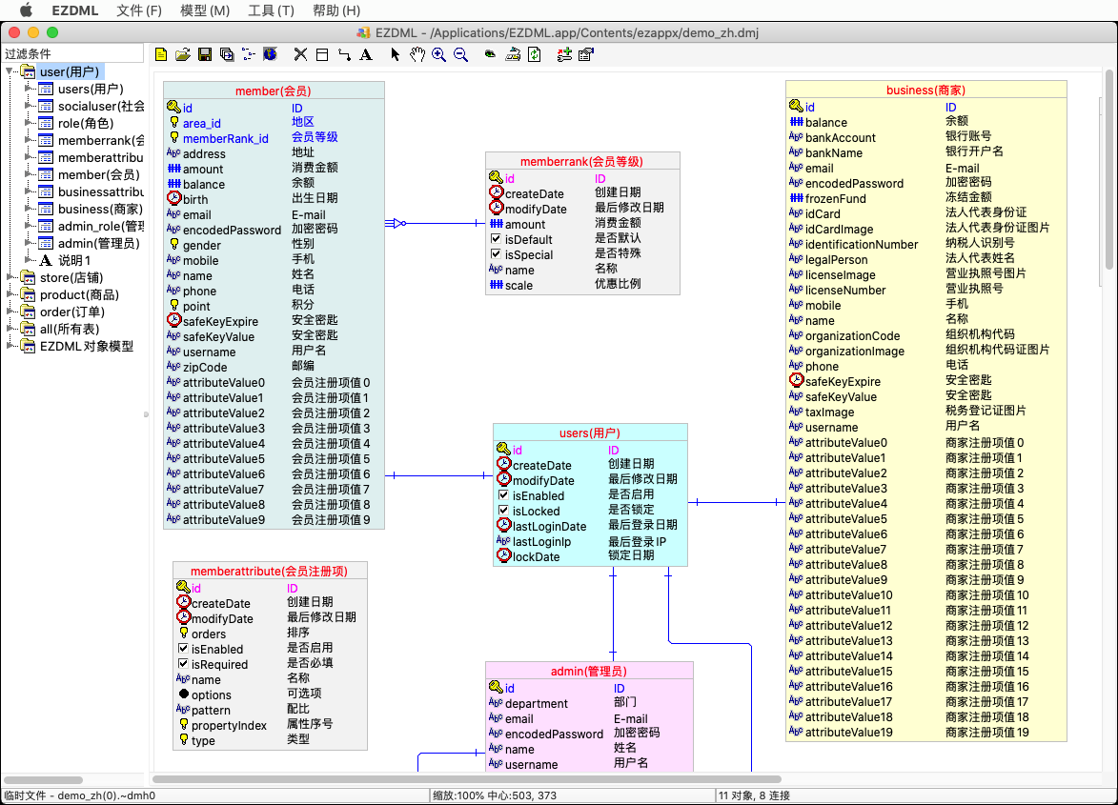
Task: Click the tree panel horizontal scrollbar
Action: (x=43, y=780)
